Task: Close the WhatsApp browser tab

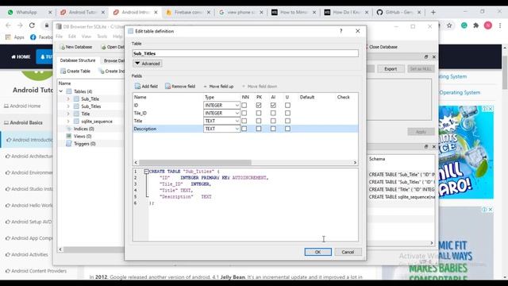Action: (x=50, y=13)
